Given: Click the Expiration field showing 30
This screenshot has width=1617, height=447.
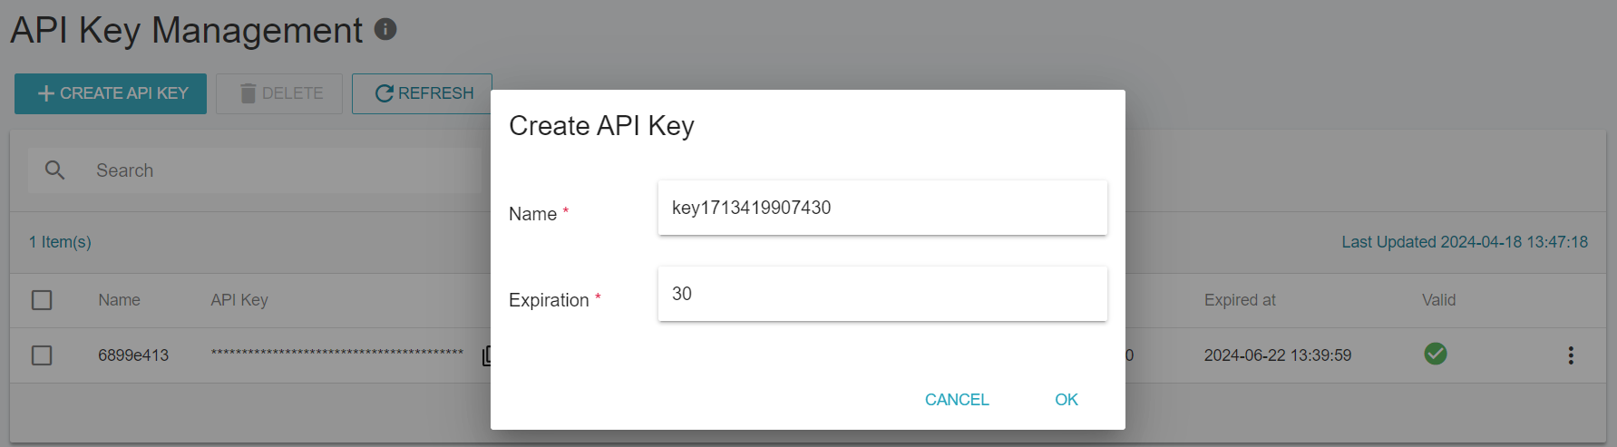Looking at the screenshot, I should [x=882, y=294].
